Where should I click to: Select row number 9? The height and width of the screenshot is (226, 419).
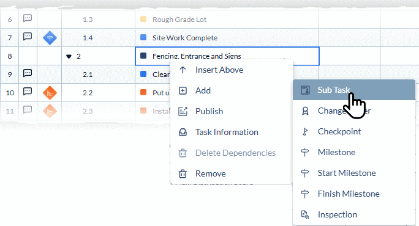[x=10, y=75]
